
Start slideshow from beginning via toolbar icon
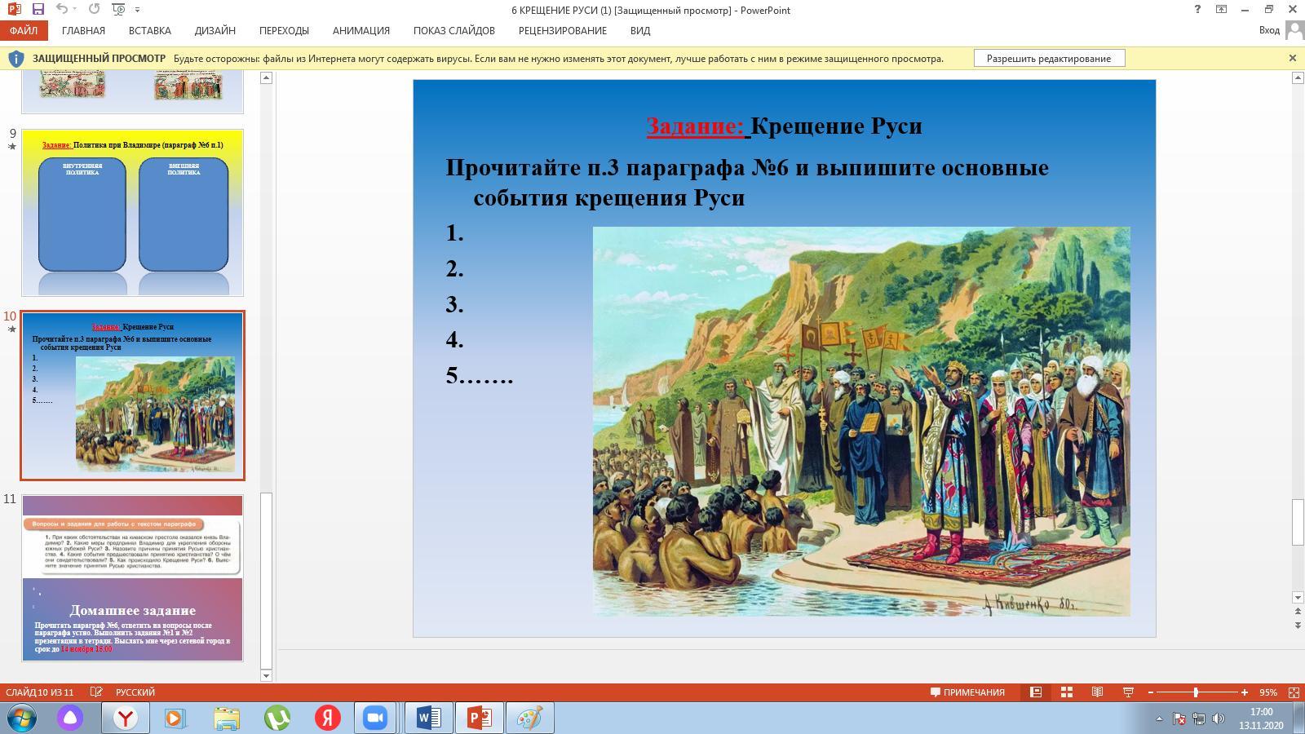click(x=119, y=10)
